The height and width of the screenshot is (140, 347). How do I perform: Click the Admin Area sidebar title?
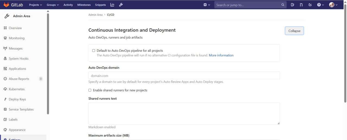point(21,16)
